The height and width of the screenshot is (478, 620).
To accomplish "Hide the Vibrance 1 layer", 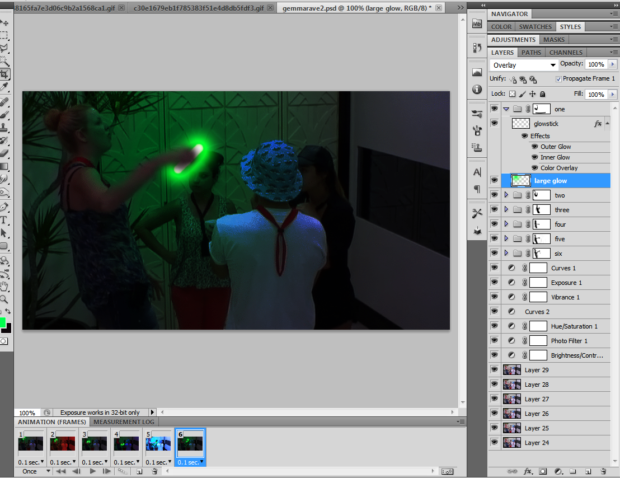I will point(494,297).
